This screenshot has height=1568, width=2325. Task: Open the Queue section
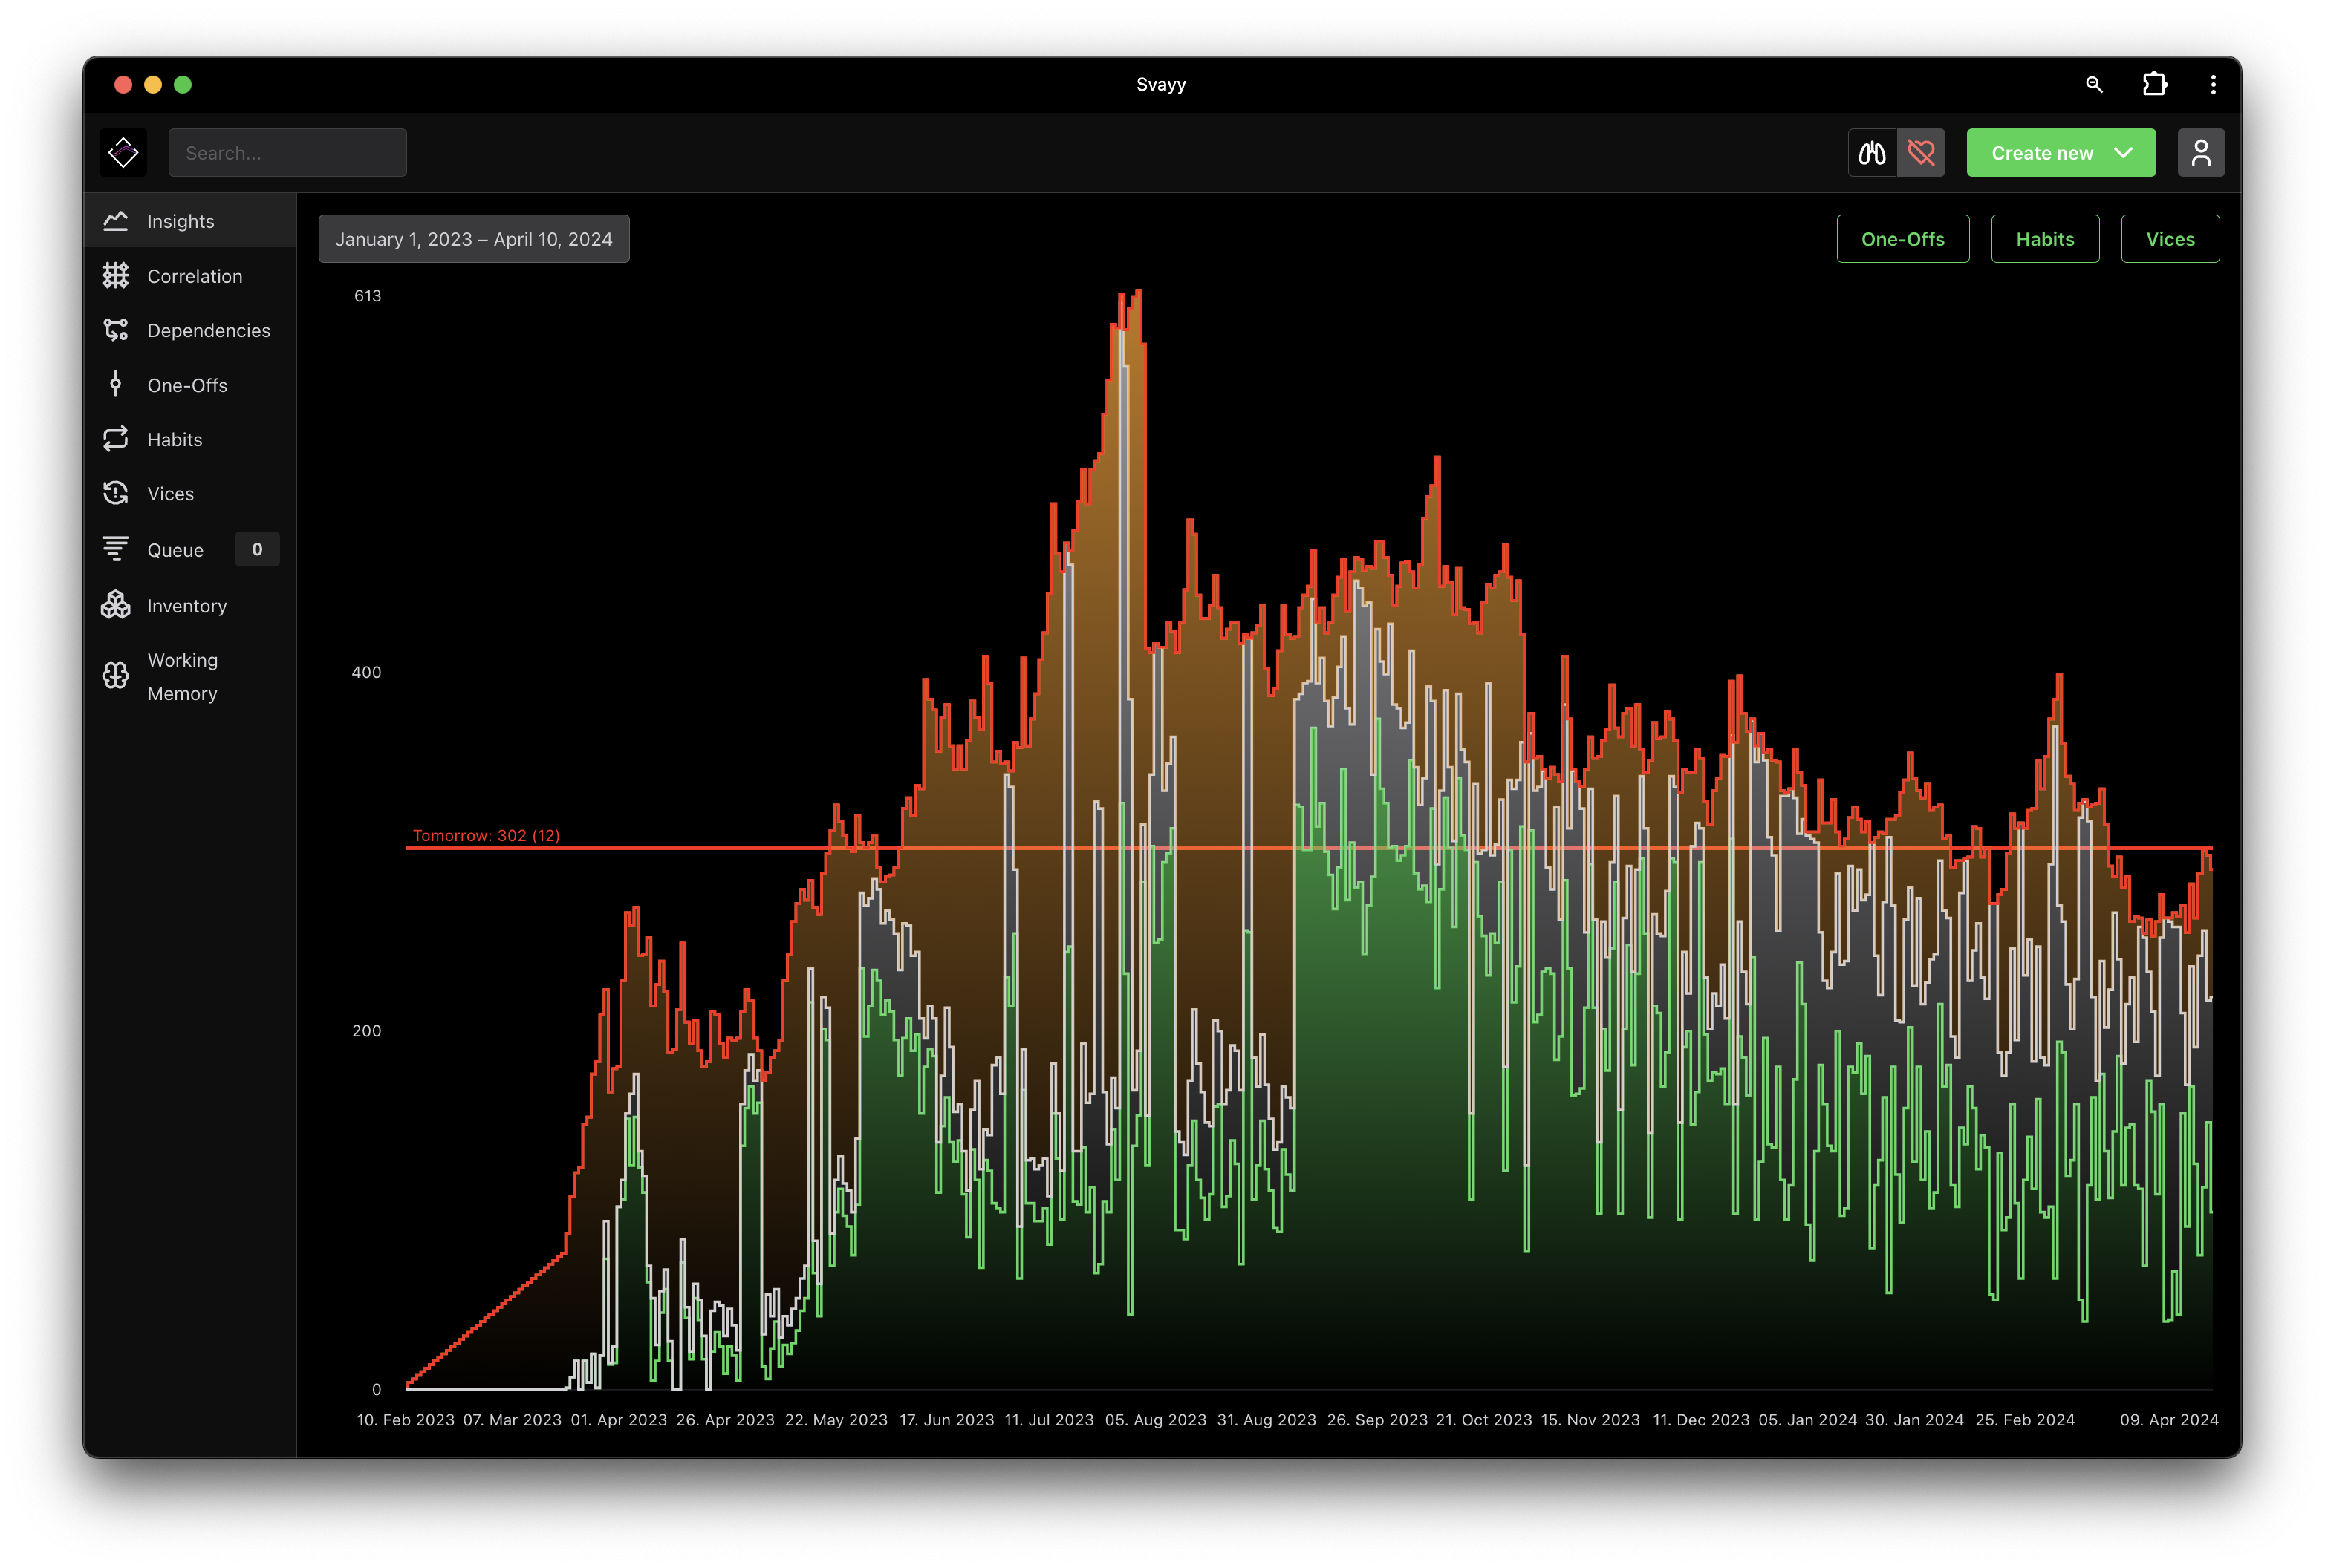click(x=190, y=549)
